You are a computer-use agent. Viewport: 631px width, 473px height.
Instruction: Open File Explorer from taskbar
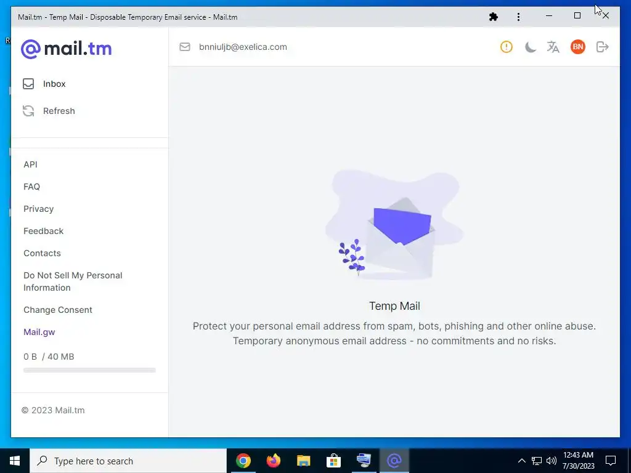click(304, 461)
